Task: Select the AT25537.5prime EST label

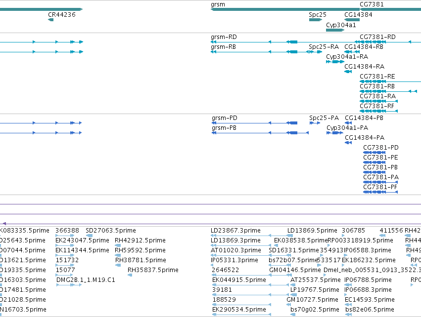Action: pos(316,280)
